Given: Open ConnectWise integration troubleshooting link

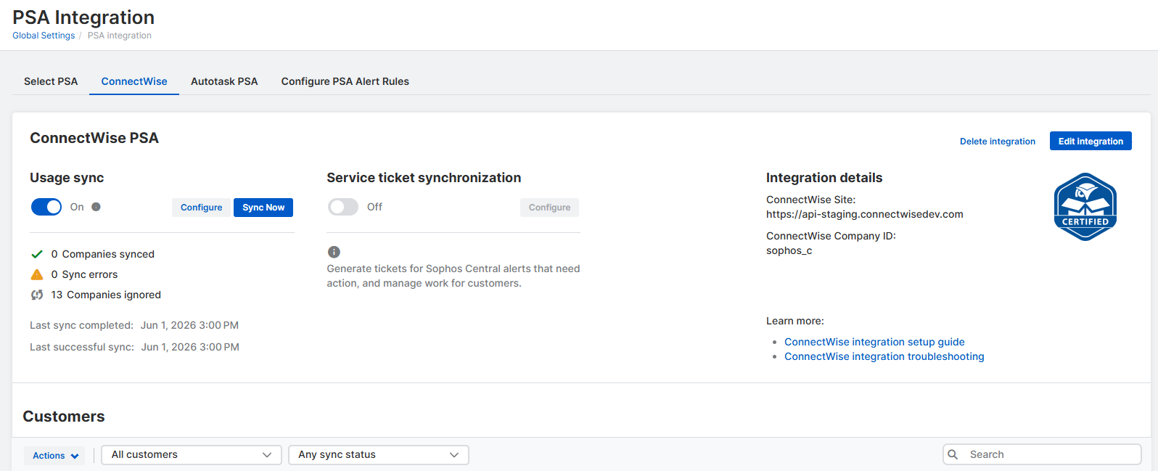Looking at the screenshot, I should (x=884, y=356).
